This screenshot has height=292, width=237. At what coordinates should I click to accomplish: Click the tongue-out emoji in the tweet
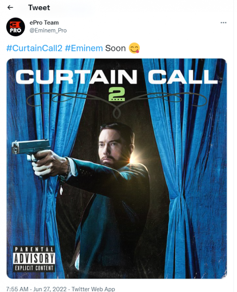coord(134,48)
